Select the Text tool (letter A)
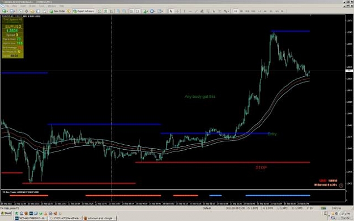Viewport: 354px width, 221px height. click(x=214, y=11)
